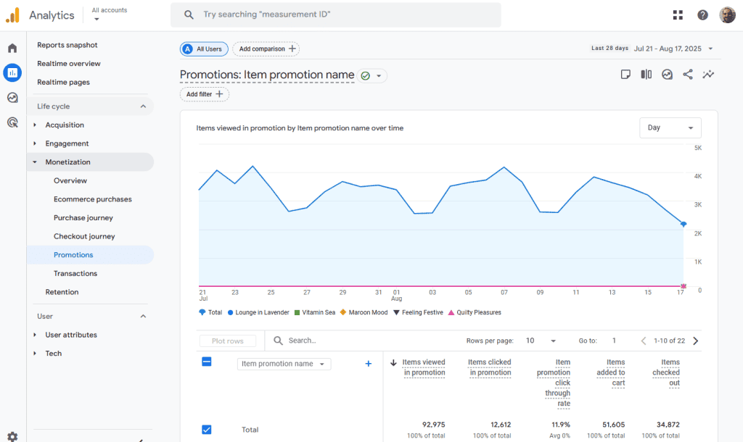This screenshot has width=743, height=442.
Task: Open the Insights sparkline icon
Action: (708, 75)
